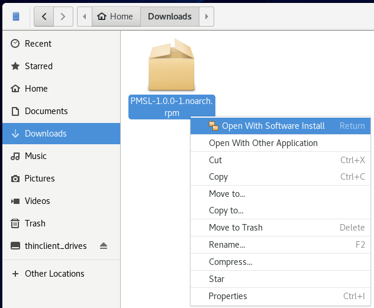The image size is (374, 308).
Task: Expand path bar with right triangle arrow
Action: 206,17
